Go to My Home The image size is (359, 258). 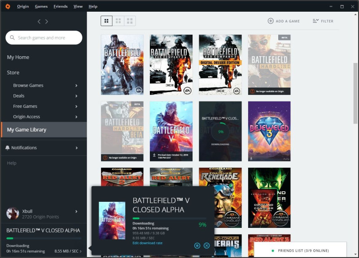click(x=18, y=58)
